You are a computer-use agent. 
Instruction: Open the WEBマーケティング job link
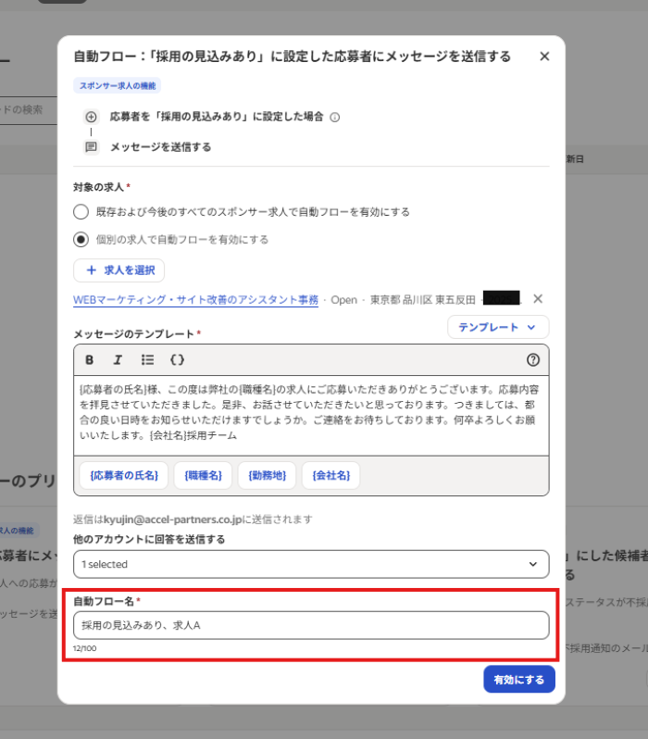click(195, 300)
